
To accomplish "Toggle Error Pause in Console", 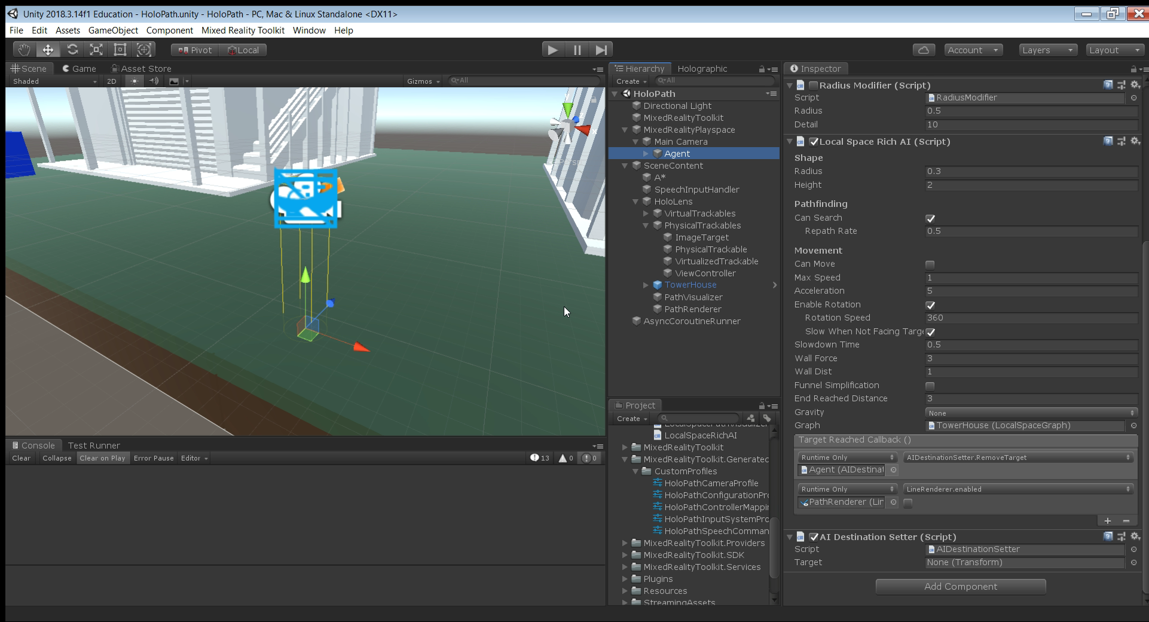I will (x=154, y=458).
